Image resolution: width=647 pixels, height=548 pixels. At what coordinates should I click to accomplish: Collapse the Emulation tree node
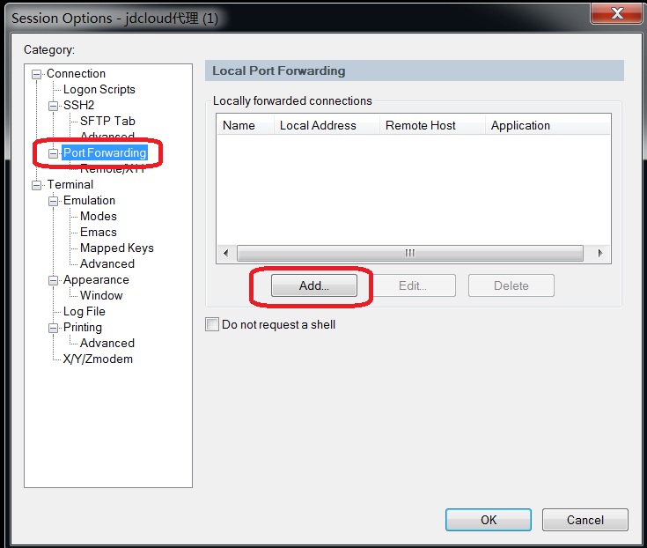pos(53,201)
